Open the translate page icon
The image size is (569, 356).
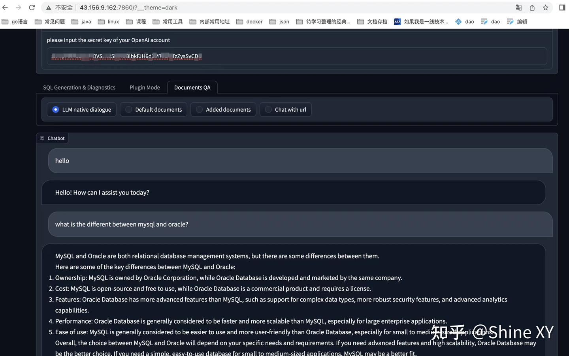click(x=519, y=7)
